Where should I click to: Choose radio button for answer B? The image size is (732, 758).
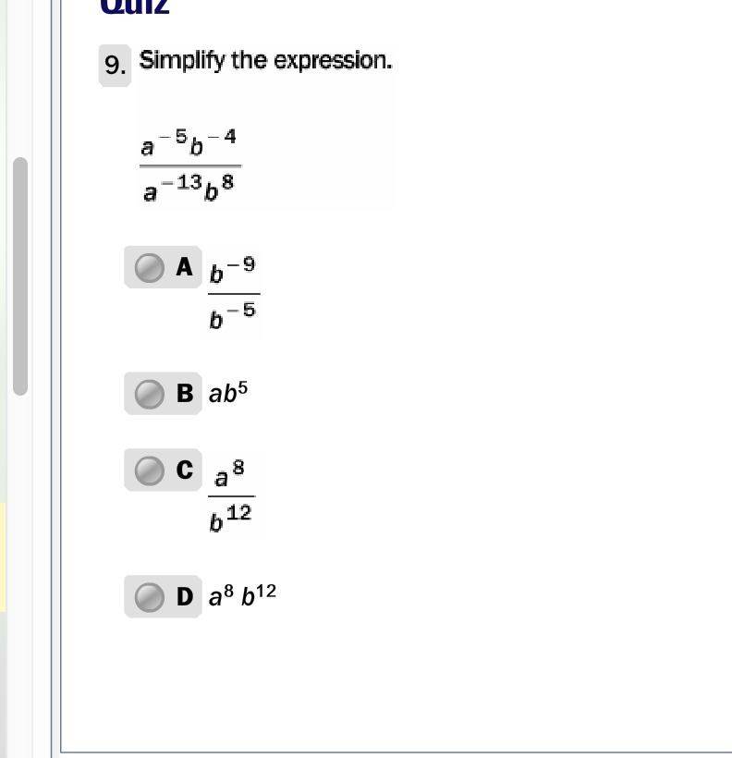[x=150, y=394]
